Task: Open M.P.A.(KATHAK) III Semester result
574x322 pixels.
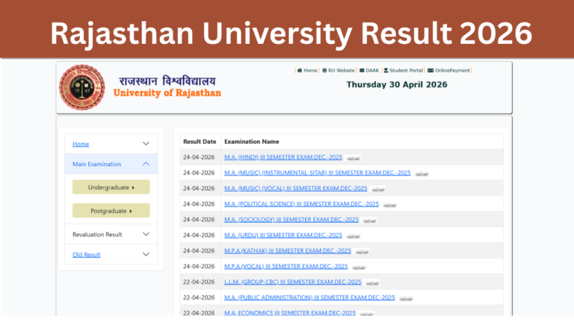Action: [x=287, y=250]
